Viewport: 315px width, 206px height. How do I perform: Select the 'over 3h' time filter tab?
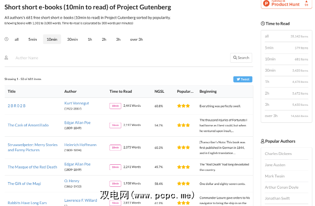[x=136, y=39]
